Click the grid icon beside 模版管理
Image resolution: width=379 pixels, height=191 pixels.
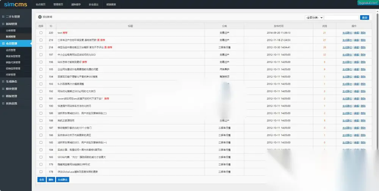point(3,96)
